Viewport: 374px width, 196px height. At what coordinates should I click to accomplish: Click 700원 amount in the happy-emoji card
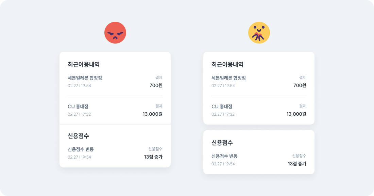click(x=300, y=85)
